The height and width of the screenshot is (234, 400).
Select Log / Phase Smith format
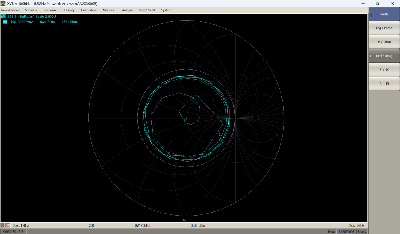point(384,28)
